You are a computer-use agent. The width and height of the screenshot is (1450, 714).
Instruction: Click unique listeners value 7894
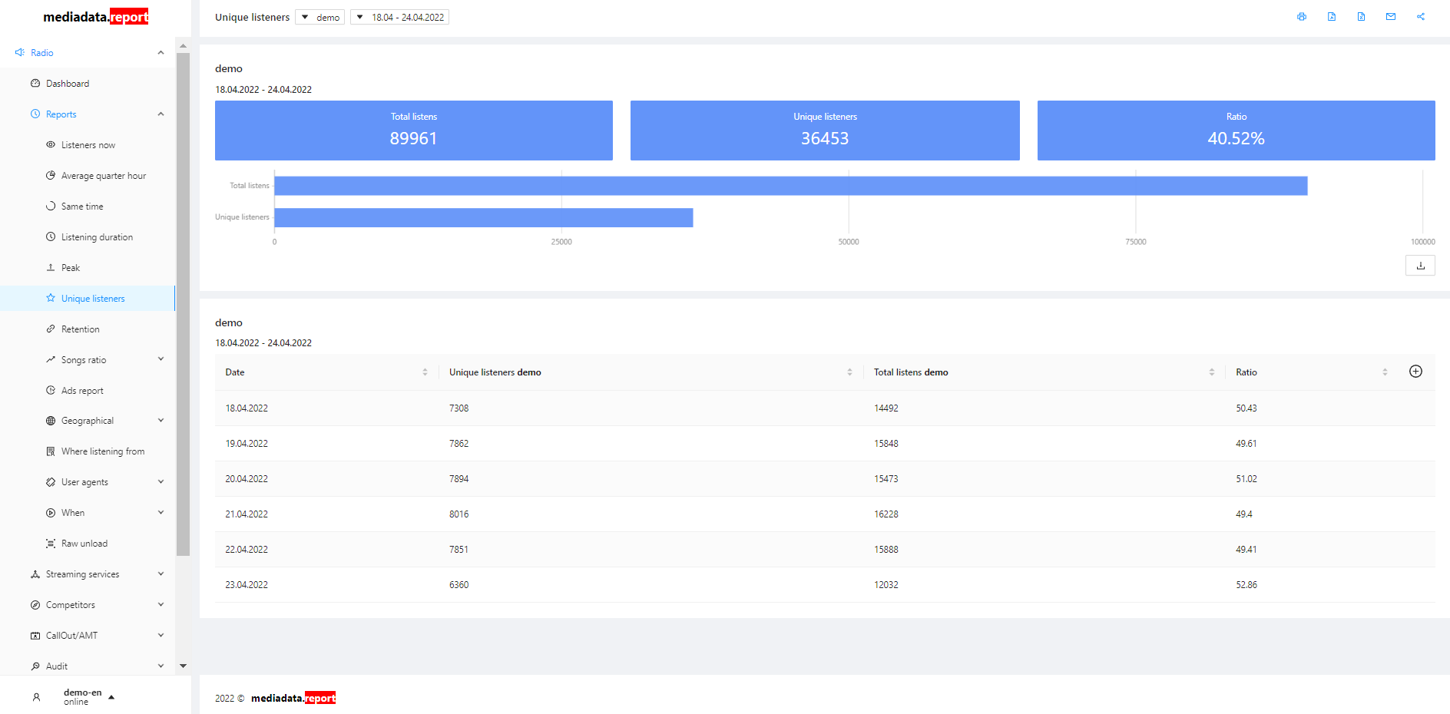(x=459, y=479)
